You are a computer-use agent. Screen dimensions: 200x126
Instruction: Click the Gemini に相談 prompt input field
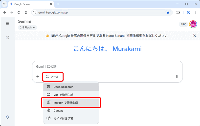tap(107, 67)
